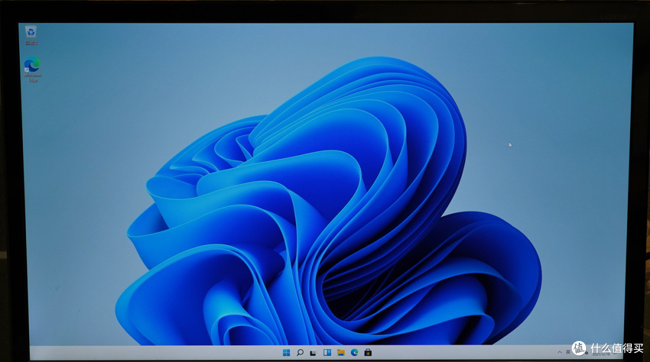Open the calendar from the 2021/12/18 clock
The image size is (650, 362).
pyautogui.click(x=600, y=352)
